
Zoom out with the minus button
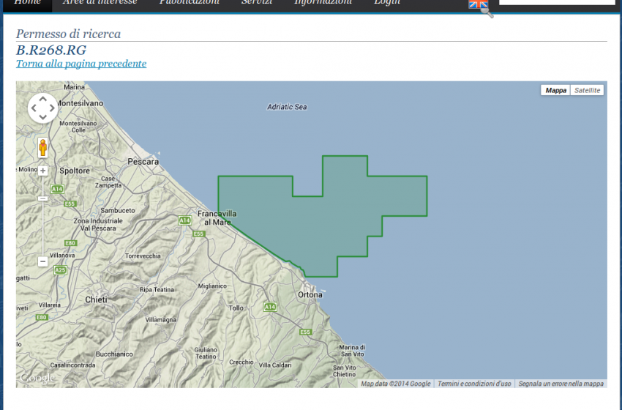click(x=42, y=261)
